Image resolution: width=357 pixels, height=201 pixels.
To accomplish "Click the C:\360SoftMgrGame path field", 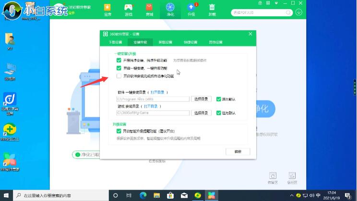I will (153, 113).
